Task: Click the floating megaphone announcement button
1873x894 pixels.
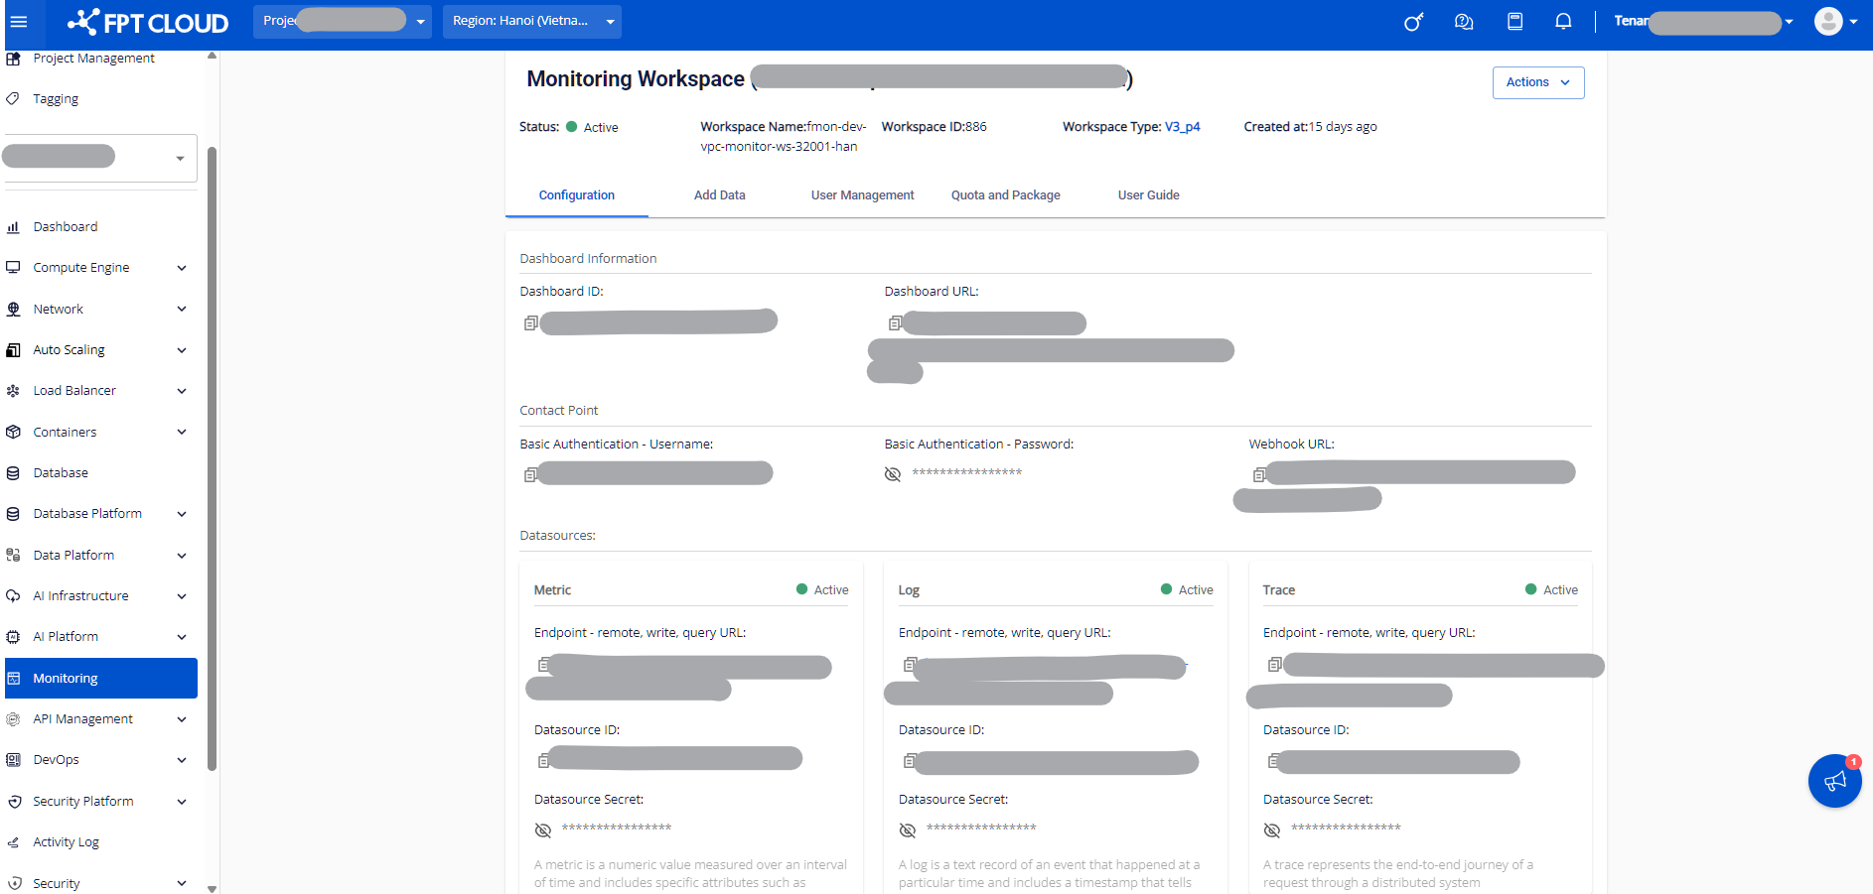Action: pos(1834,781)
